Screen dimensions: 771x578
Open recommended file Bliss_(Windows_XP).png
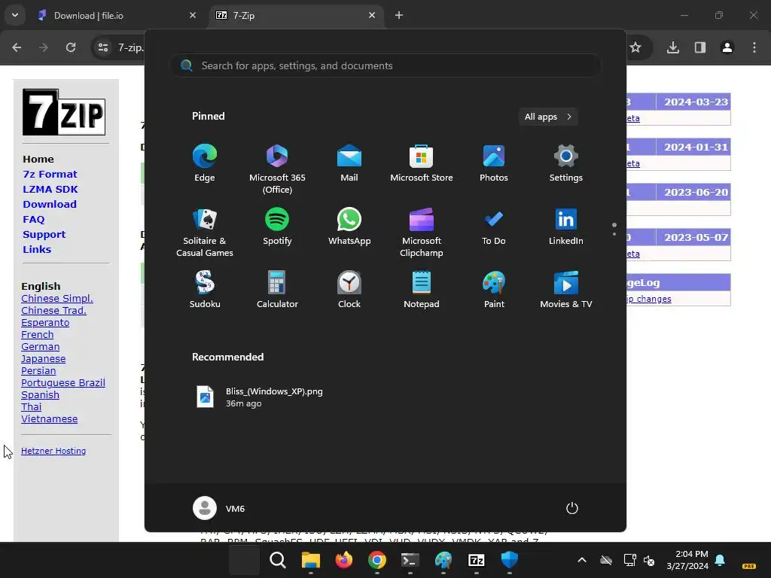[260, 397]
